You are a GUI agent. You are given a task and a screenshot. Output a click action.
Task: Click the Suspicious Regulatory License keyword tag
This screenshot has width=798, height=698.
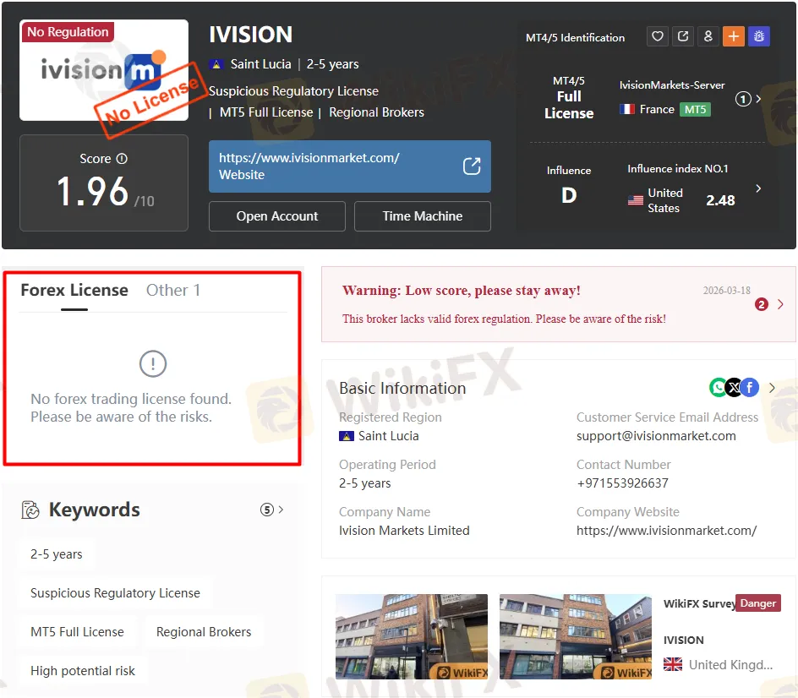[115, 593]
